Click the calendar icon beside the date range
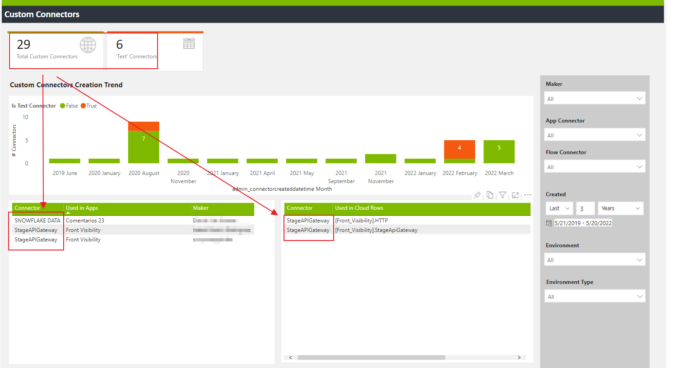 point(549,222)
